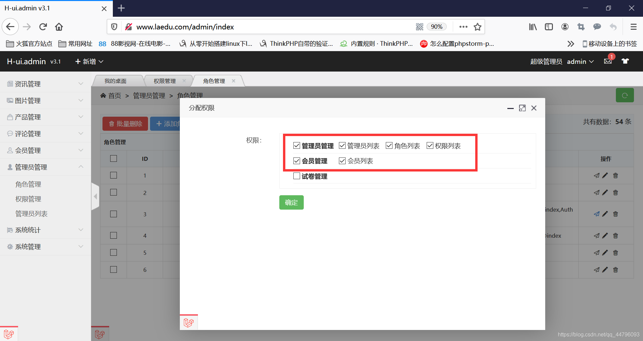
Task: Open the 常用网址 bookmark folder
Action: (75, 44)
